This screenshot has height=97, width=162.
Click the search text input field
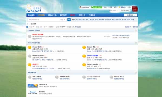44,20
